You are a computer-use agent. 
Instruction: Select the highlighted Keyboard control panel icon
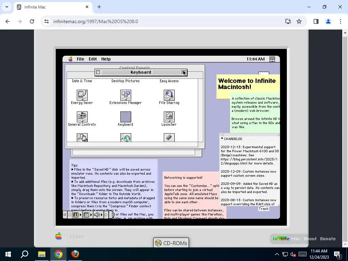[126, 117]
